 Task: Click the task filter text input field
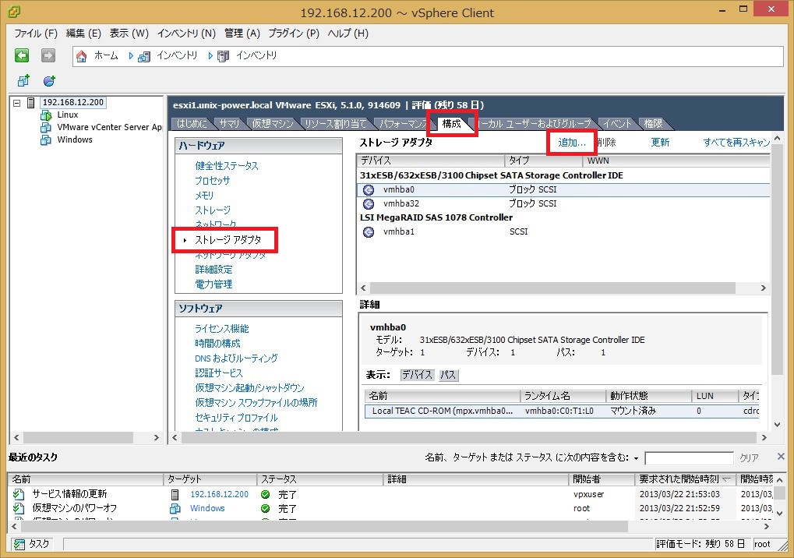(689, 458)
